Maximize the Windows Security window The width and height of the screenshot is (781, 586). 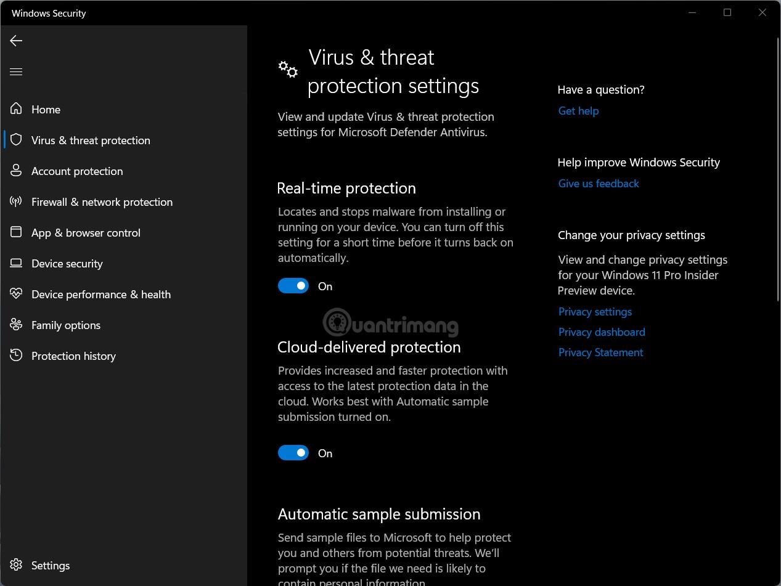727,12
